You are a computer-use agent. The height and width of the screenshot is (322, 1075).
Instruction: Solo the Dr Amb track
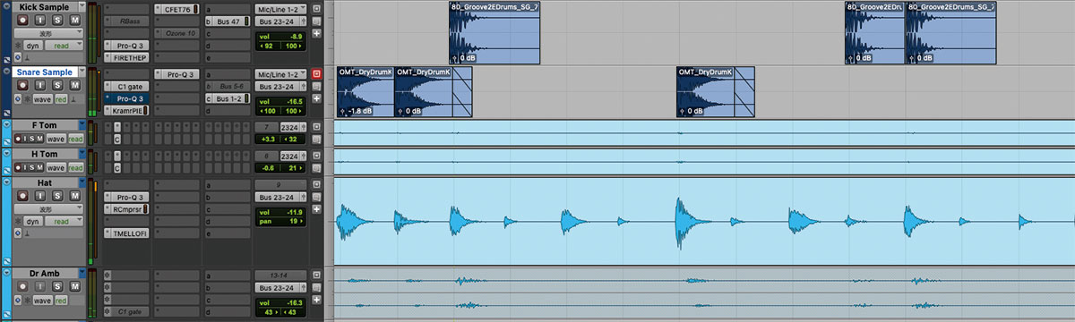(x=57, y=286)
